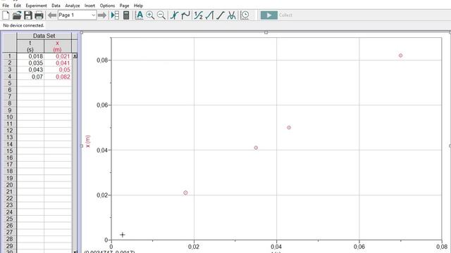Select row number 20 in the data table
This screenshot has width=451, height=253.
pyautogui.click(x=9, y=185)
